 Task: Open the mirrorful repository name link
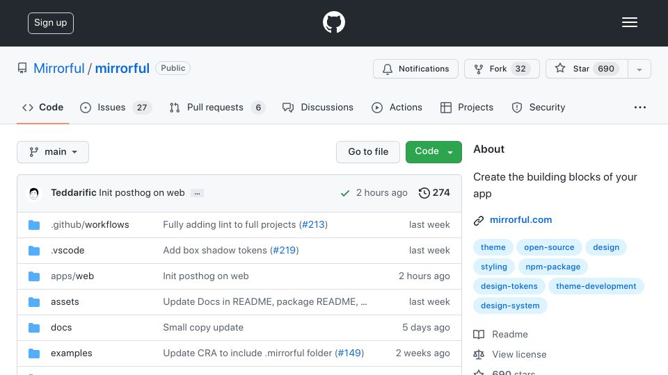[x=122, y=68]
